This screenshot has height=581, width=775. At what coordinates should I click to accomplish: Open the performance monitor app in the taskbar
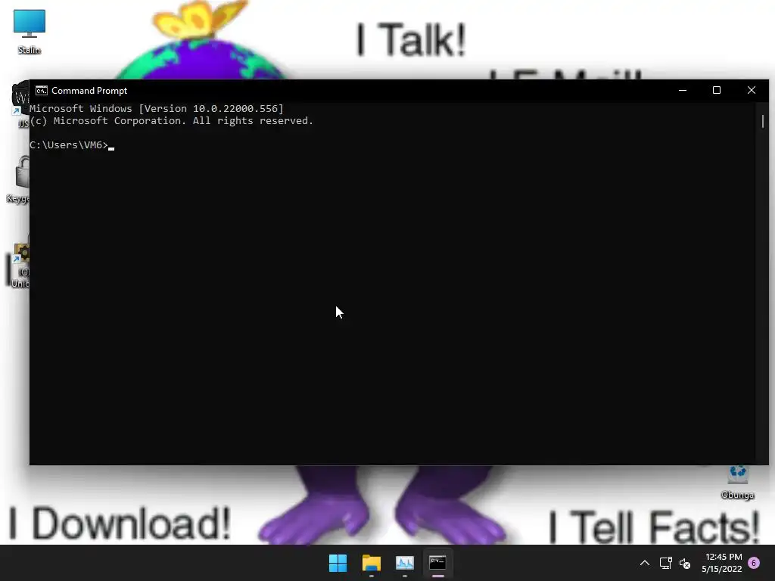[x=404, y=563]
